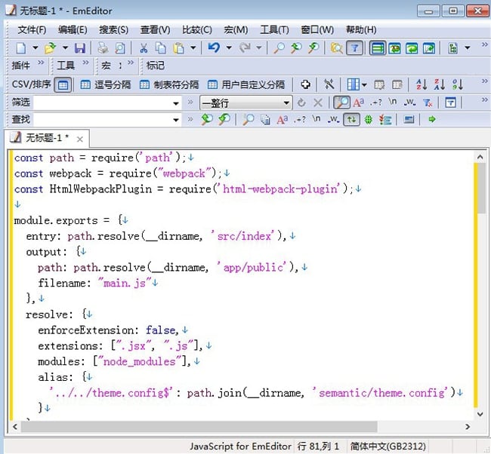Toggle escape sequence \n in filter bar

[x=393, y=102]
